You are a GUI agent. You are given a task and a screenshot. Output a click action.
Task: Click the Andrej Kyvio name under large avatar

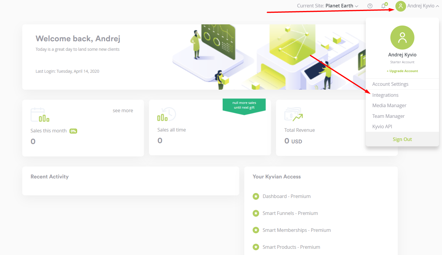pyautogui.click(x=402, y=55)
